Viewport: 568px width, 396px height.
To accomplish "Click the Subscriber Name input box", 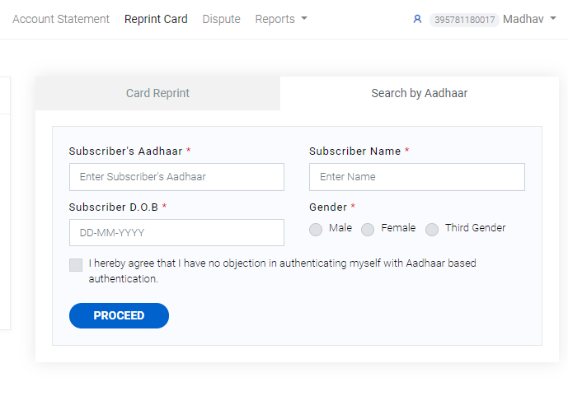I will tap(417, 177).
